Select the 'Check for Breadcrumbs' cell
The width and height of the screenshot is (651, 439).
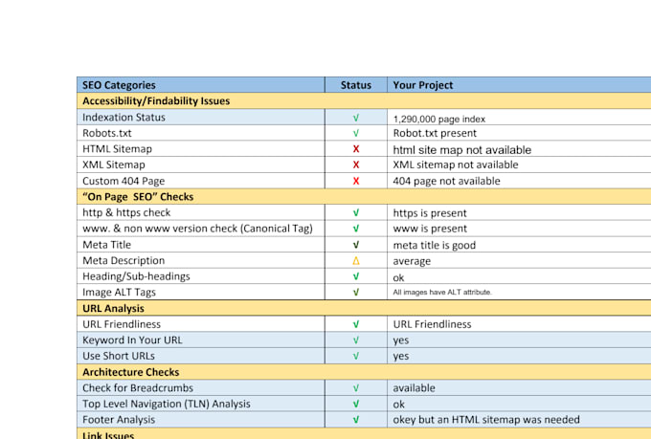[201, 388]
